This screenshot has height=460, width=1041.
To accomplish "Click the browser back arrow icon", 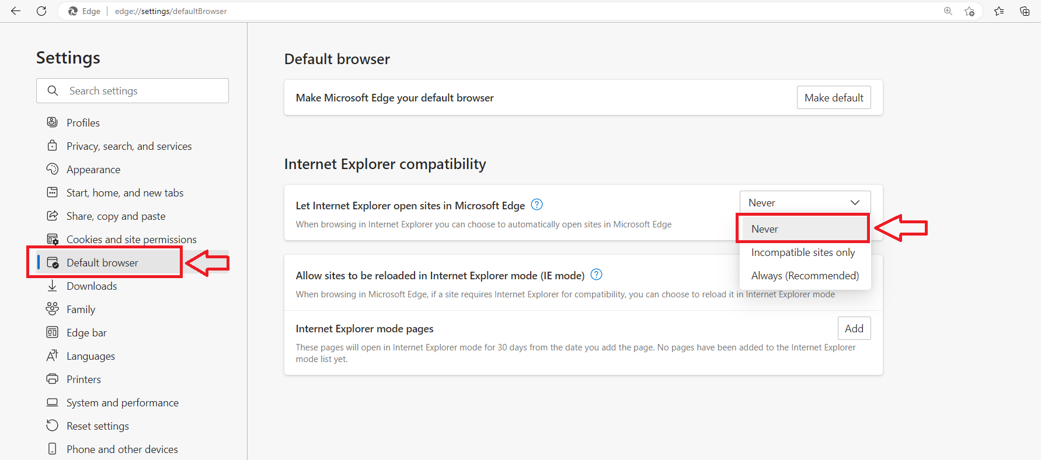I will click(x=16, y=11).
